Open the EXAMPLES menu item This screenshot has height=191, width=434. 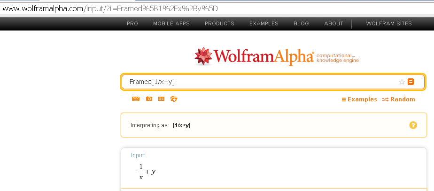264,24
